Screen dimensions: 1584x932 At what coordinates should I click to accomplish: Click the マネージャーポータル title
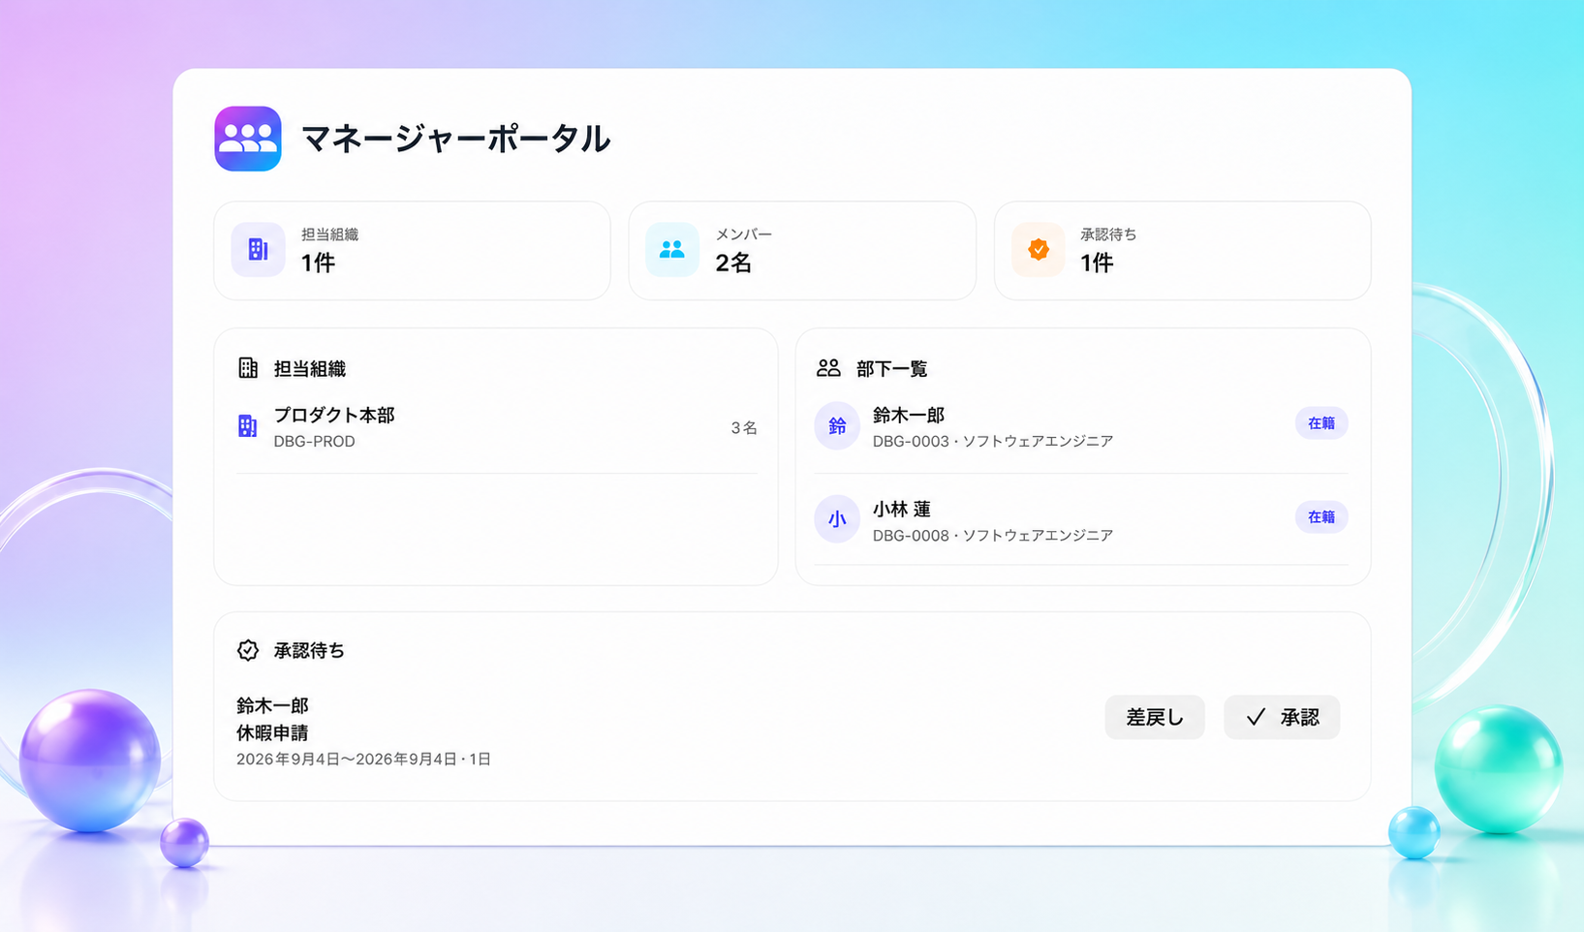(455, 139)
